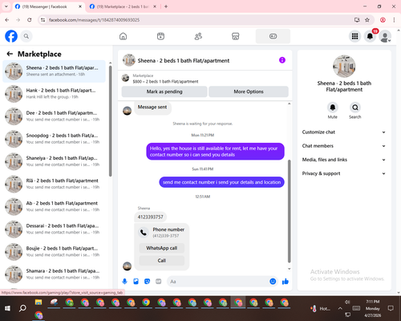Open the Menu grid icon

click(x=354, y=36)
